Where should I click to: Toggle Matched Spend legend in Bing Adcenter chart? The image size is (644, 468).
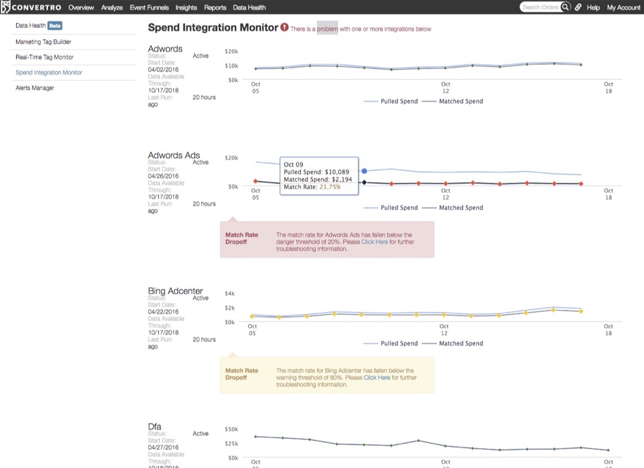click(x=452, y=343)
